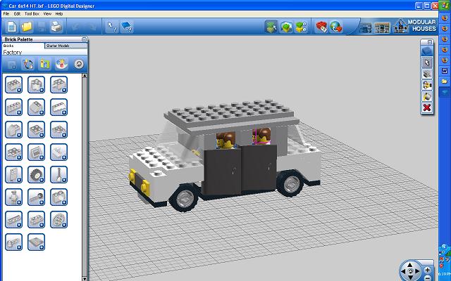Activate the What's This help pointer
The width and height of the screenshot is (451, 281).
(111, 27)
